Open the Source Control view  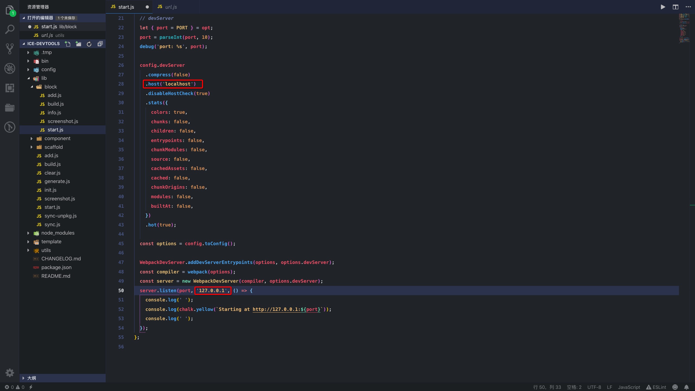[10, 49]
